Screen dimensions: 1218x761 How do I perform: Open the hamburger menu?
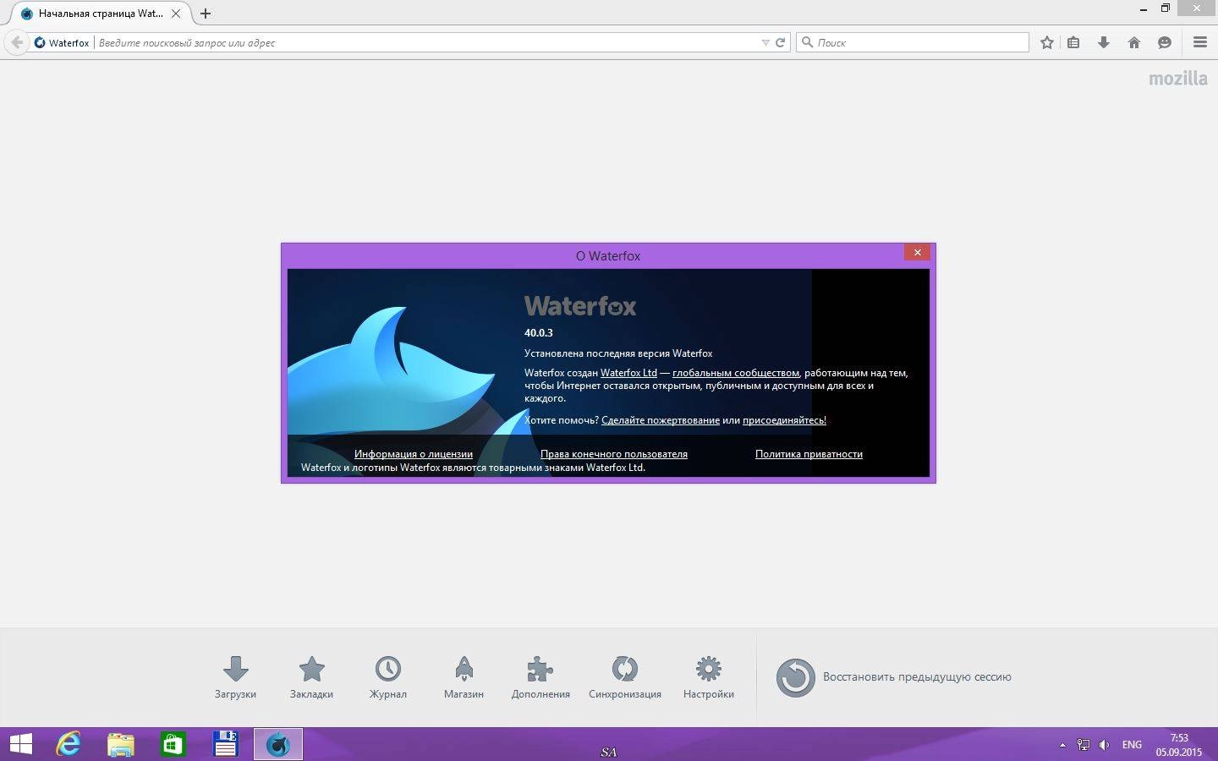tap(1200, 42)
